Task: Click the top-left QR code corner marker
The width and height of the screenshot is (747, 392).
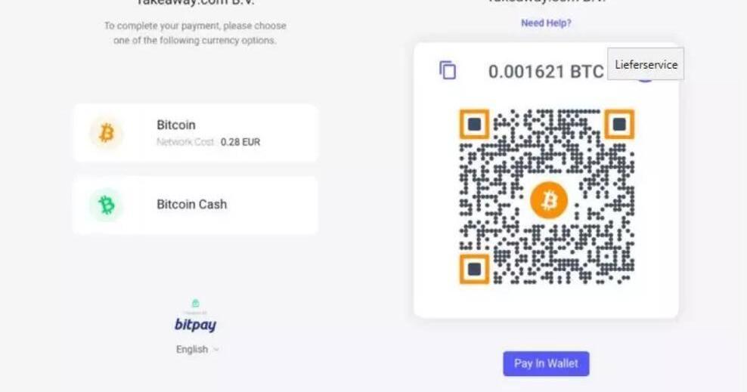Action: click(x=475, y=124)
